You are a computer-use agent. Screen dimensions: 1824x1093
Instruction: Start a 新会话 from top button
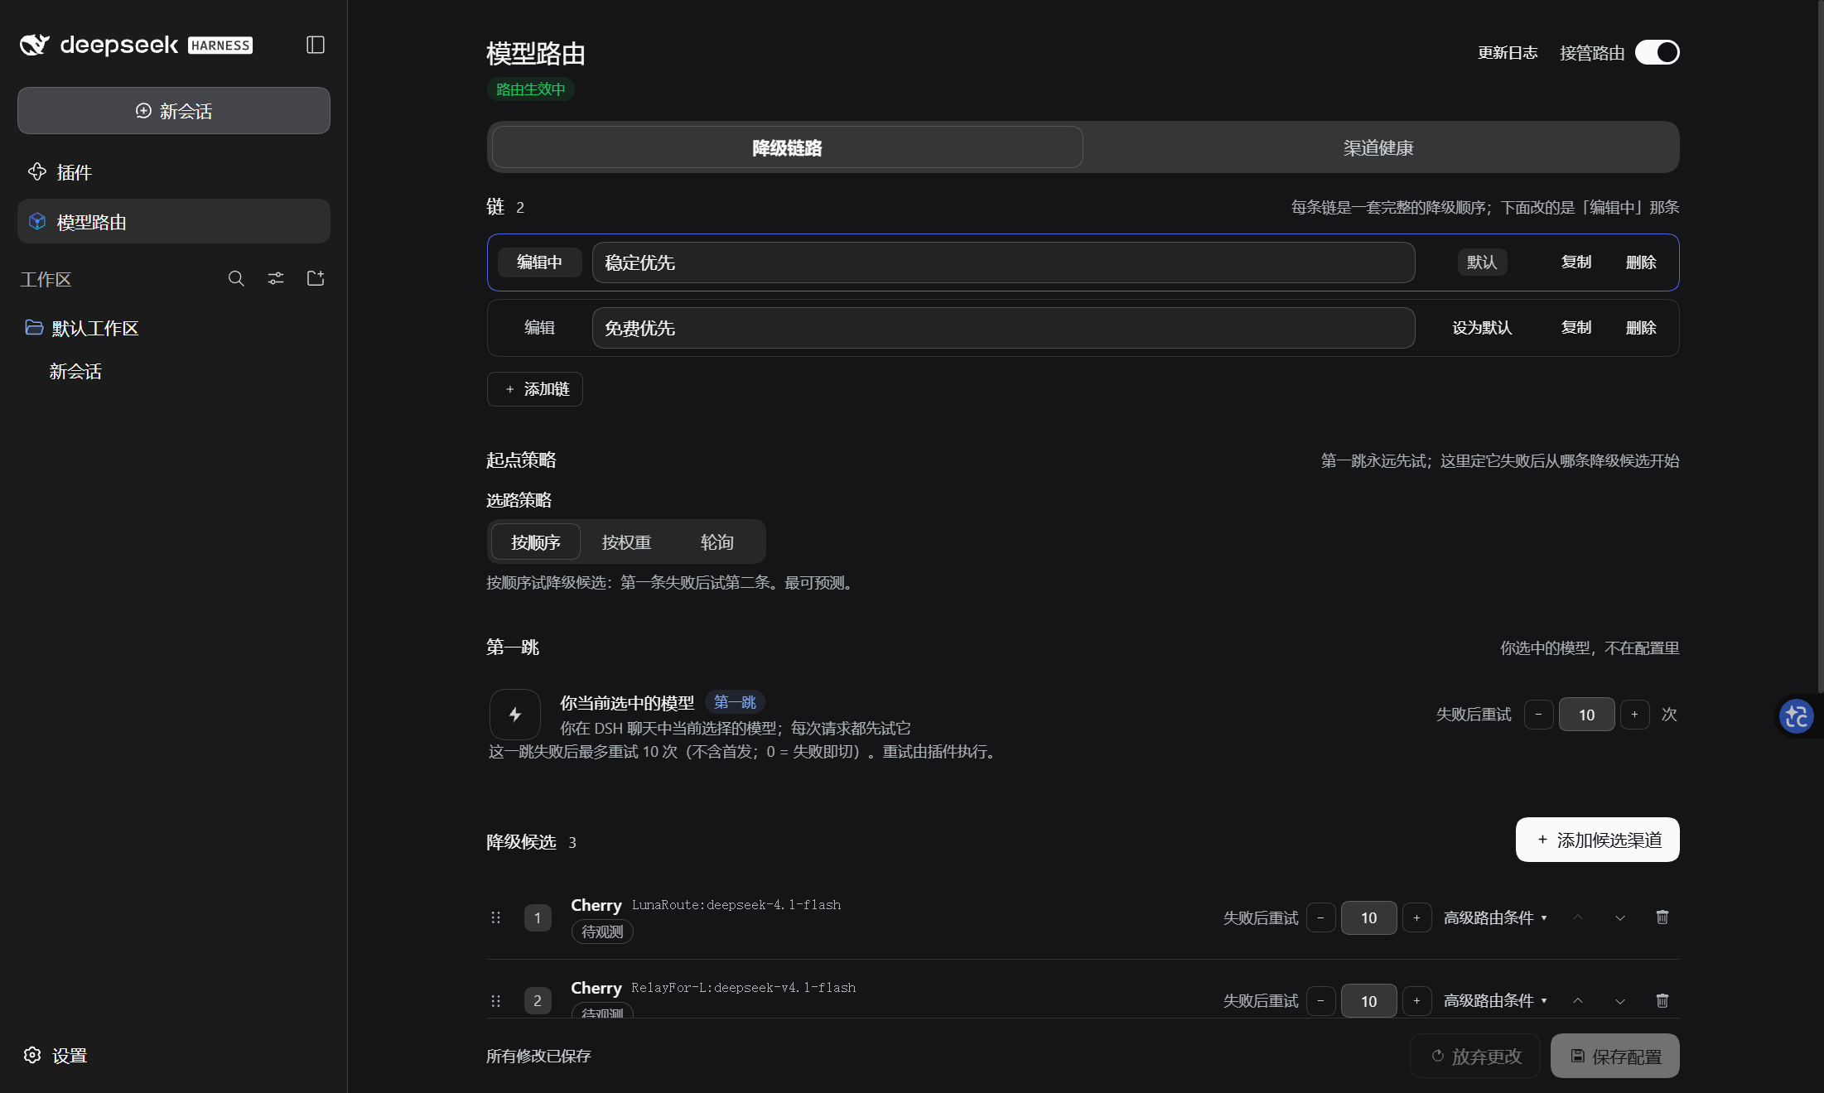coord(174,110)
